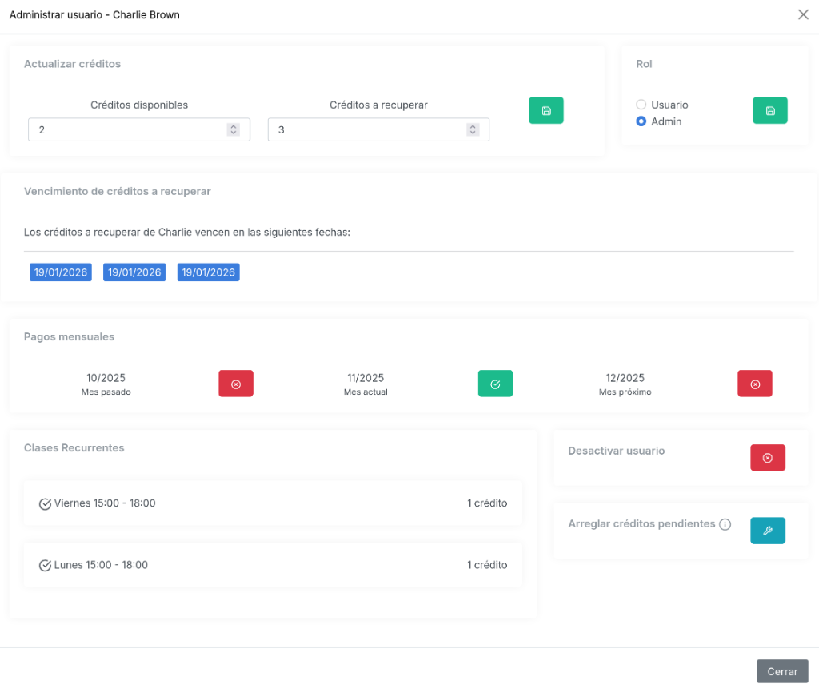Image resolution: width=819 pixels, height=692 pixels.
Task: Click the wrench icon to fix pending credits
Action: (767, 531)
